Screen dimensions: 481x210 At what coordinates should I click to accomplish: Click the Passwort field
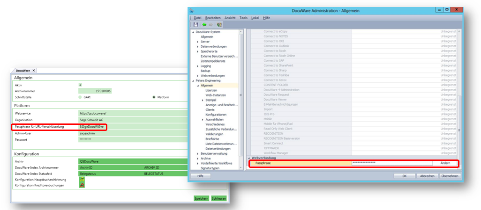133,139
